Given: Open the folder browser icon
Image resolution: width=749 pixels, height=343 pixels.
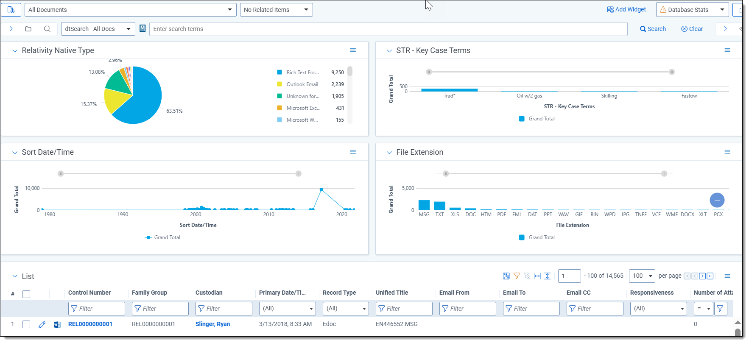Looking at the screenshot, I should [x=28, y=29].
